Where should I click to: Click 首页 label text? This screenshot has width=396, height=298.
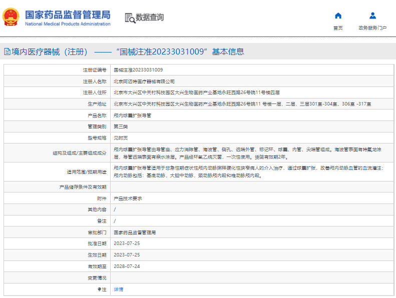338,28
